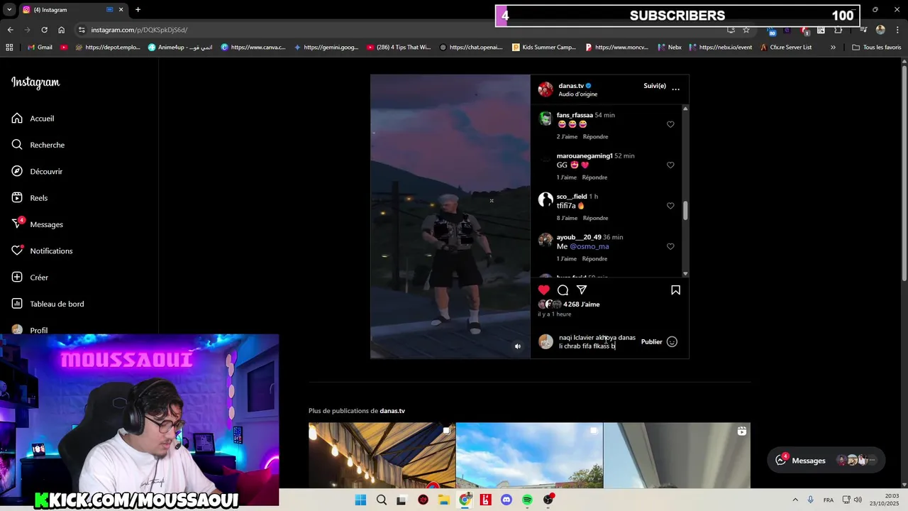Open a new browser tab

pyautogui.click(x=138, y=10)
